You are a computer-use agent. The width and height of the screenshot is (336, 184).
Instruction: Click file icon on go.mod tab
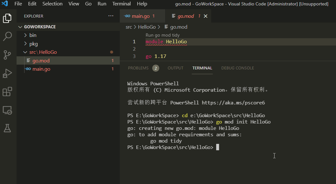pyautogui.click(x=174, y=16)
